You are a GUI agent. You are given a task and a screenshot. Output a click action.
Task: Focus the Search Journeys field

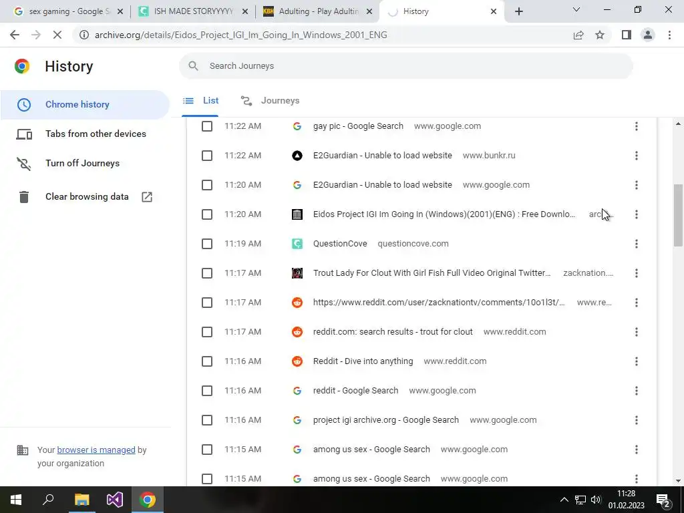(405, 66)
